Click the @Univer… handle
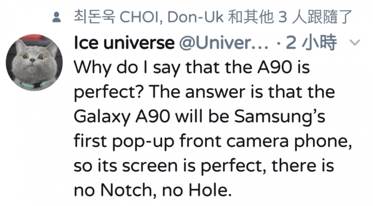The image size is (373, 206). (x=224, y=42)
